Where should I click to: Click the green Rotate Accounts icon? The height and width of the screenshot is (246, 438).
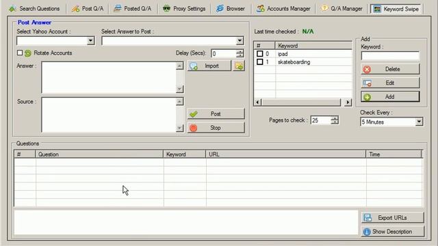pos(28,53)
